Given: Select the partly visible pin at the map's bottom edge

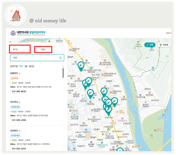Looking at the screenshot, I should pos(120,150).
